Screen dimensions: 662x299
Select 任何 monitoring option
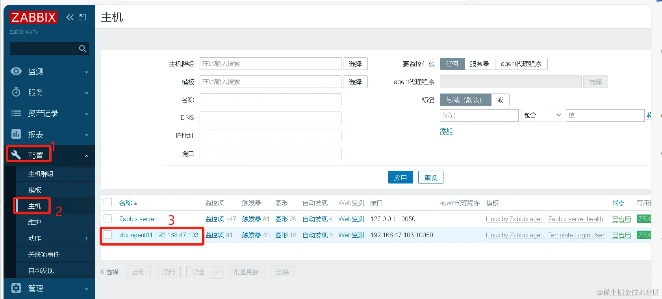click(452, 64)
